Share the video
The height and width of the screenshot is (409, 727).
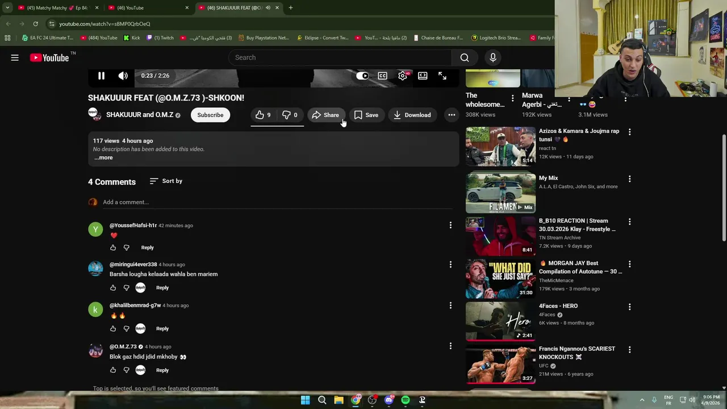click(326, 115)
